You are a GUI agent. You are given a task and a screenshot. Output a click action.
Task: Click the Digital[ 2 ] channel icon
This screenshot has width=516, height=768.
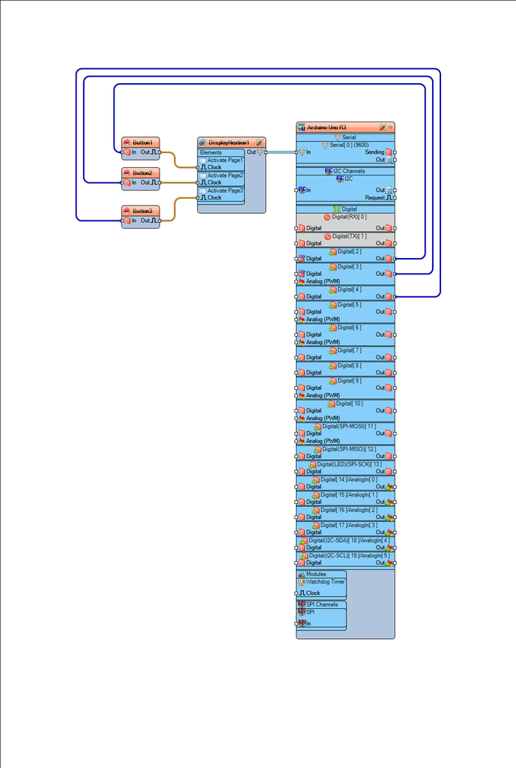pos(333,252)
